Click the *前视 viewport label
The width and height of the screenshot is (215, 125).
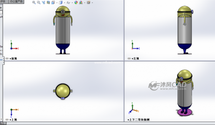pyautogui.click(x=13, y=58)
